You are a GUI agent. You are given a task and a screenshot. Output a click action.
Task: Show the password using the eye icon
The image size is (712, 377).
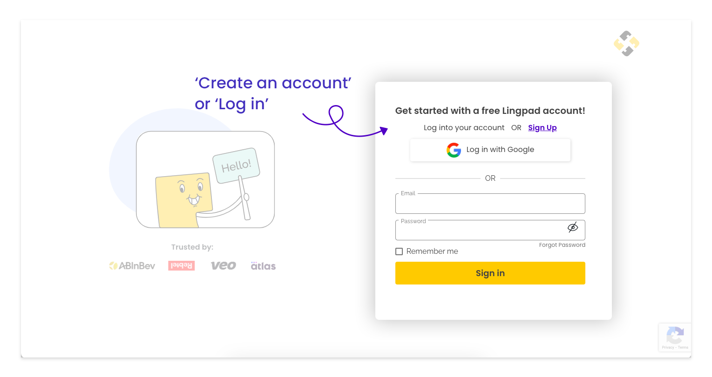tap(573, 227)
